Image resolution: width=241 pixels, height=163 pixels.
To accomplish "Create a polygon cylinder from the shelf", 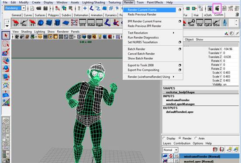I will (x=57, y=23).
